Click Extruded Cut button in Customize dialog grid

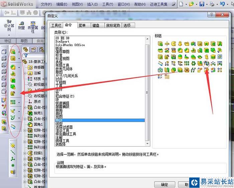[x=200, y=44]
